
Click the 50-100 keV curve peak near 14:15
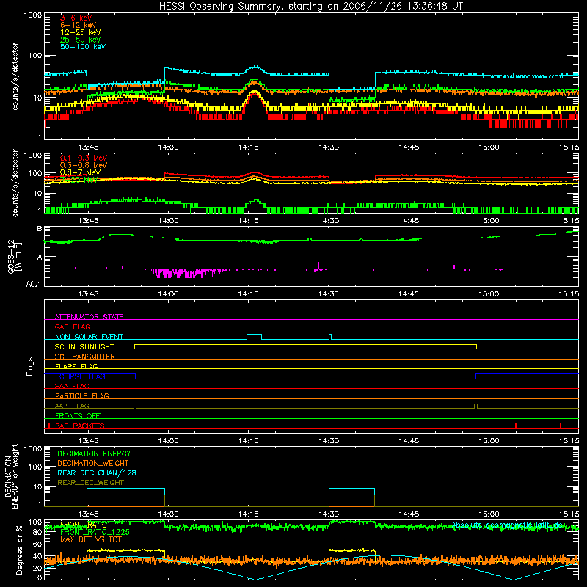click(255, 67)
